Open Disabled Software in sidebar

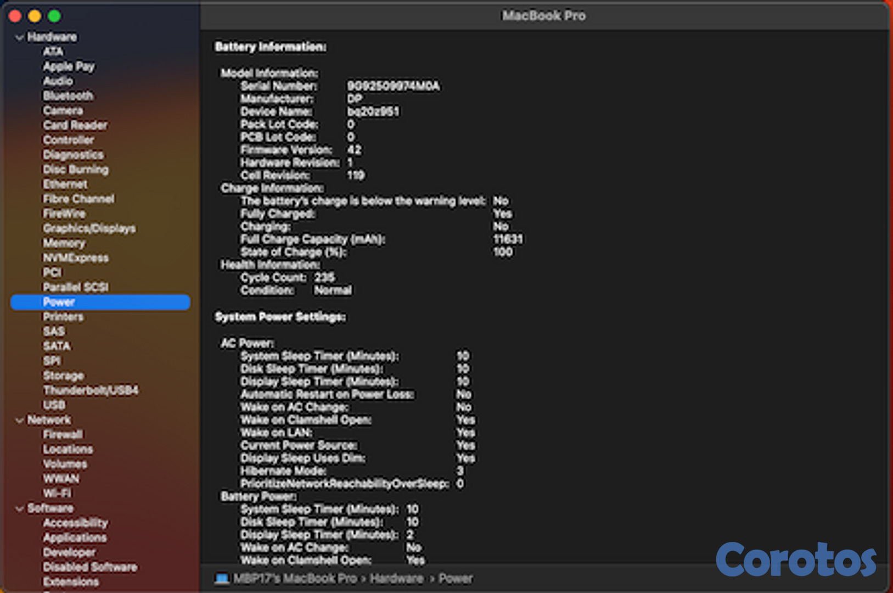coord(90,567)
